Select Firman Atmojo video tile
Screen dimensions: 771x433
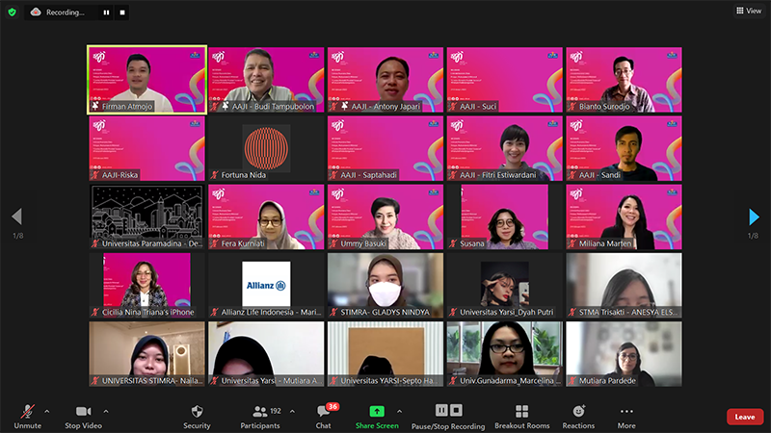tap(146, 80)
